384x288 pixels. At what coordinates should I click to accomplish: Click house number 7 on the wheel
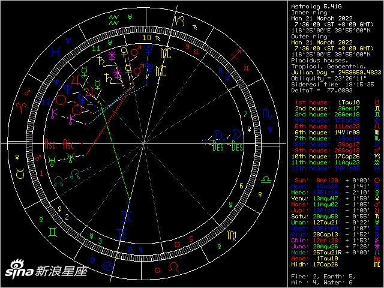pyautogui.click(x=245, y=114)
